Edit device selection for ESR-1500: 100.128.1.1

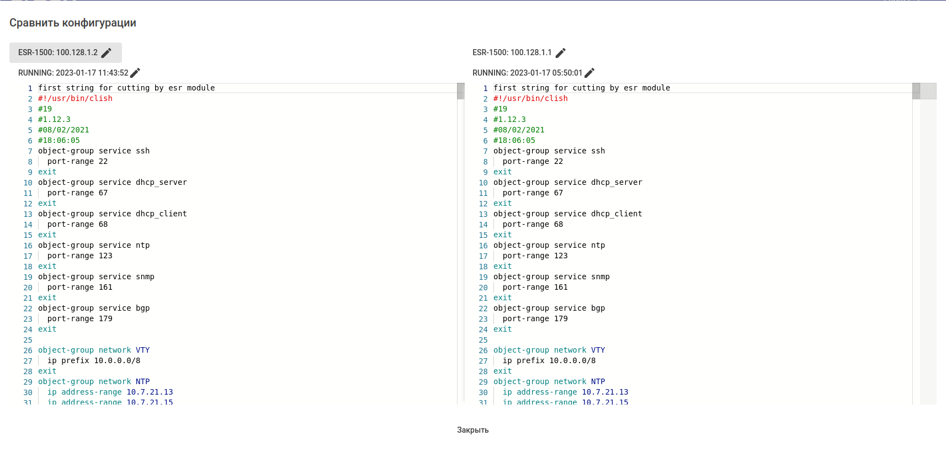561,52
